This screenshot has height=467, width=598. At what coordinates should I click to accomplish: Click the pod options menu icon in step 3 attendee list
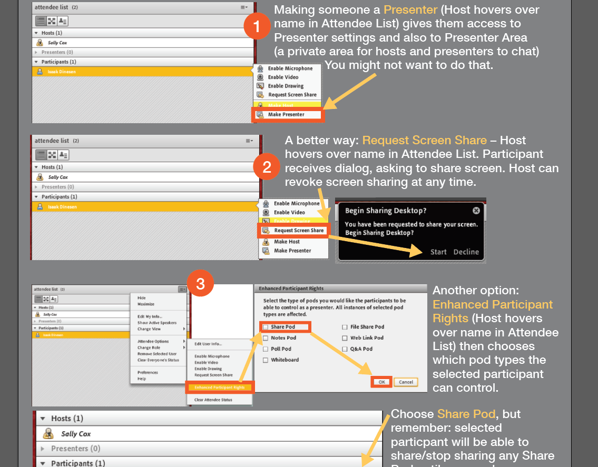coord(182,289)
